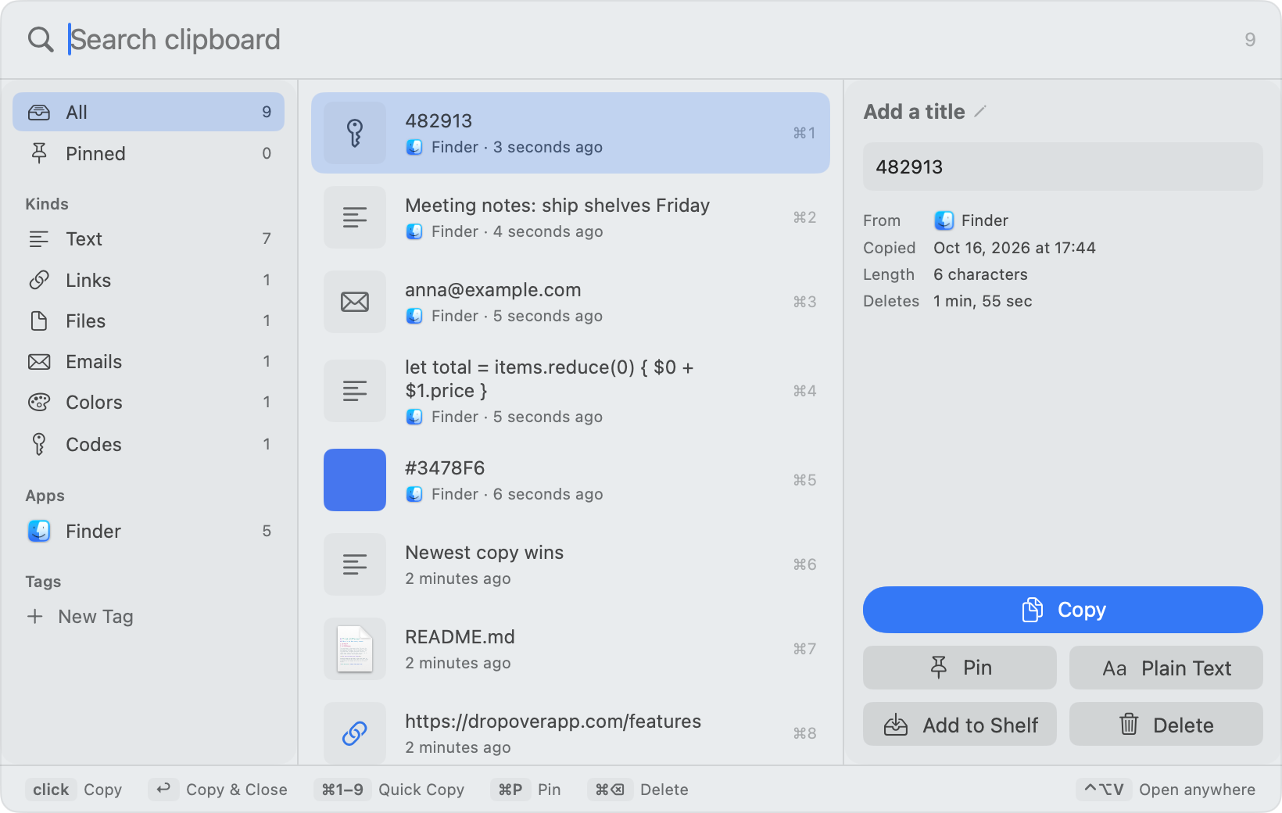Click the Copy & Close footer hint
This screenshot has width=1282, height=813.
[x=218, y=790]
